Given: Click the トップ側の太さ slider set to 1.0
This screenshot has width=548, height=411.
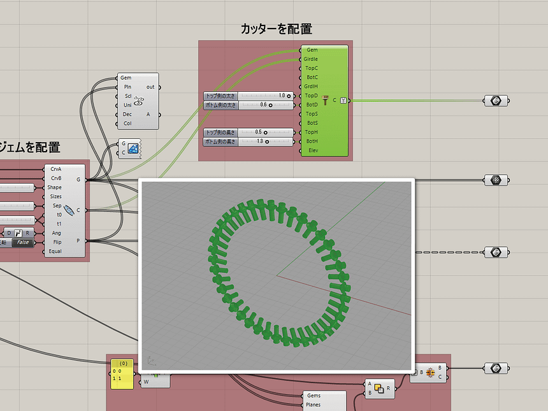Looking at the screenshot, I should (x=249, y=96).
